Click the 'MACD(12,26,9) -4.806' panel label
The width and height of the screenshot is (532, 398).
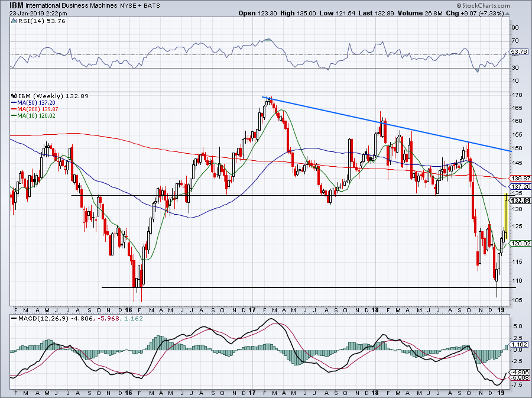(x=57, y=319)
